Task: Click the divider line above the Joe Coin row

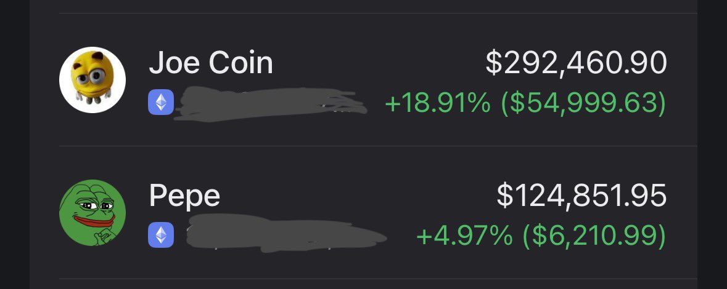Action: 378,13
